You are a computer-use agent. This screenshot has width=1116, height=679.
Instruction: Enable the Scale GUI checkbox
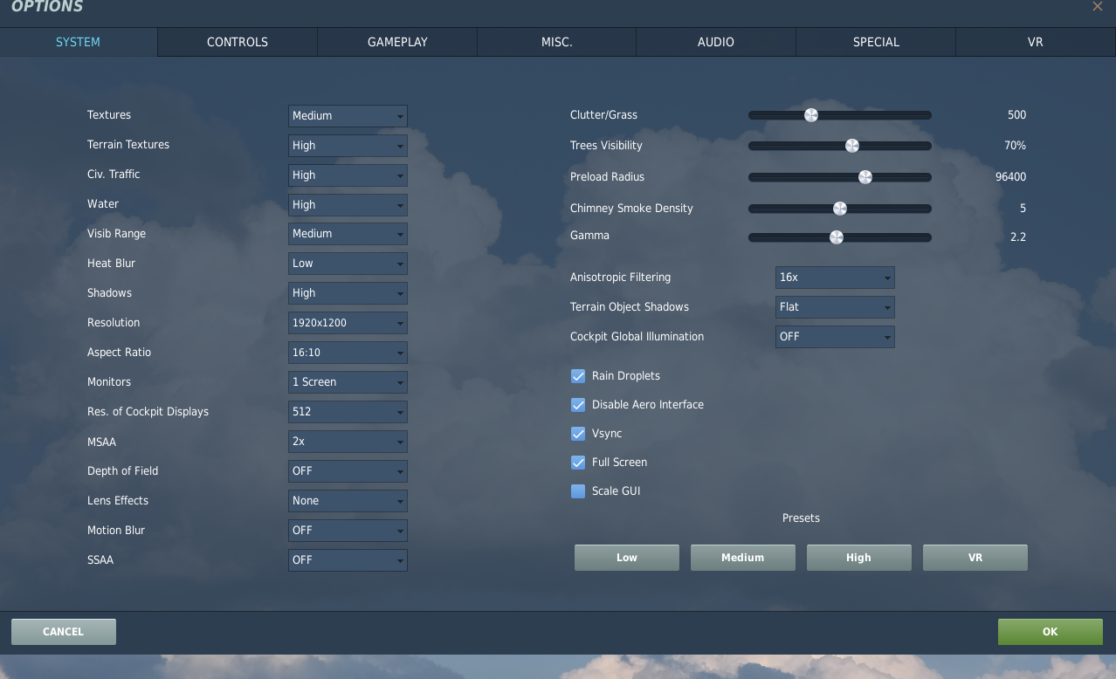click(578, 491)
